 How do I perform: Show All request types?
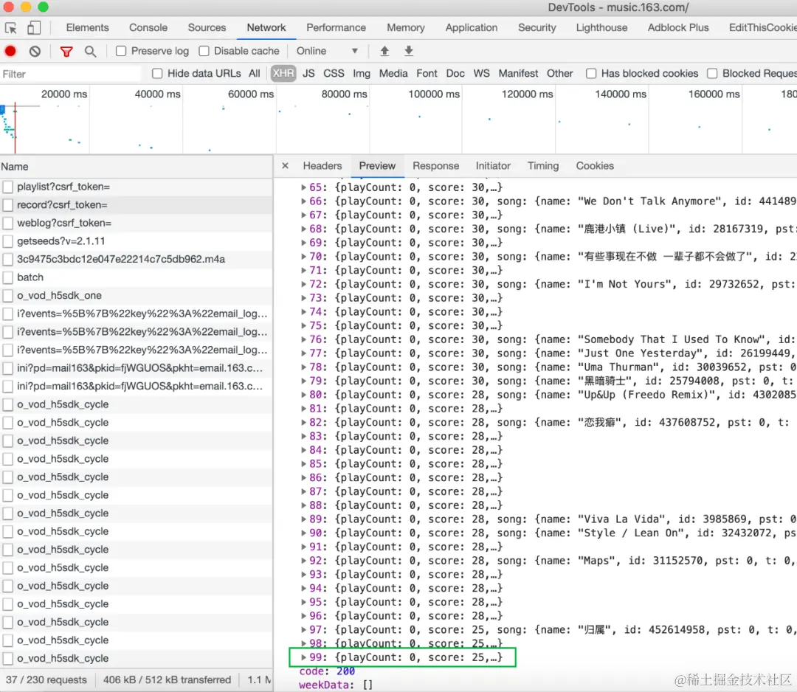254,73
